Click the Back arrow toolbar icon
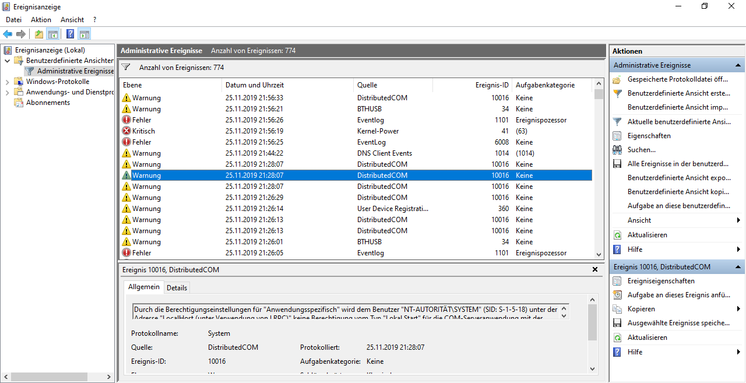This screenshot has width=746, height=383. coord(8,34)
